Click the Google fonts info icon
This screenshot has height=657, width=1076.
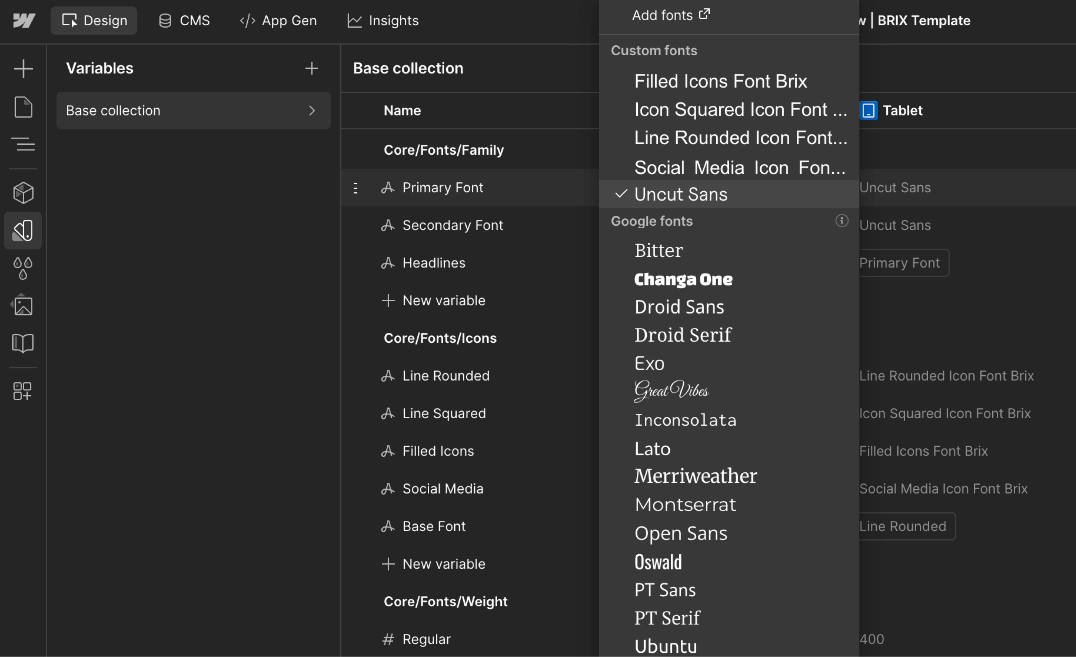pos(841,221)
